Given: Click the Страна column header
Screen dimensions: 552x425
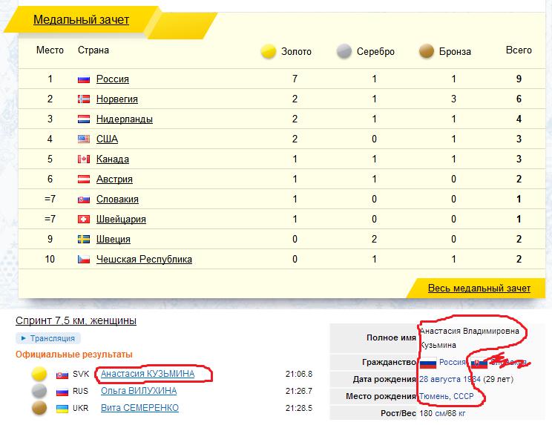Looking at the screenshot, I should (93, 50).
